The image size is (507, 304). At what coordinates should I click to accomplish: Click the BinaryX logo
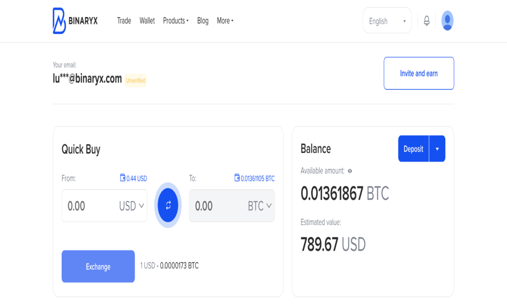pos(75,21)
